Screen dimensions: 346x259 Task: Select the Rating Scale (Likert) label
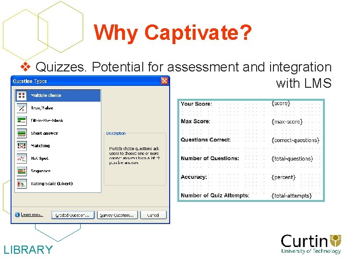pyautogui.click(x=51, y=183)
